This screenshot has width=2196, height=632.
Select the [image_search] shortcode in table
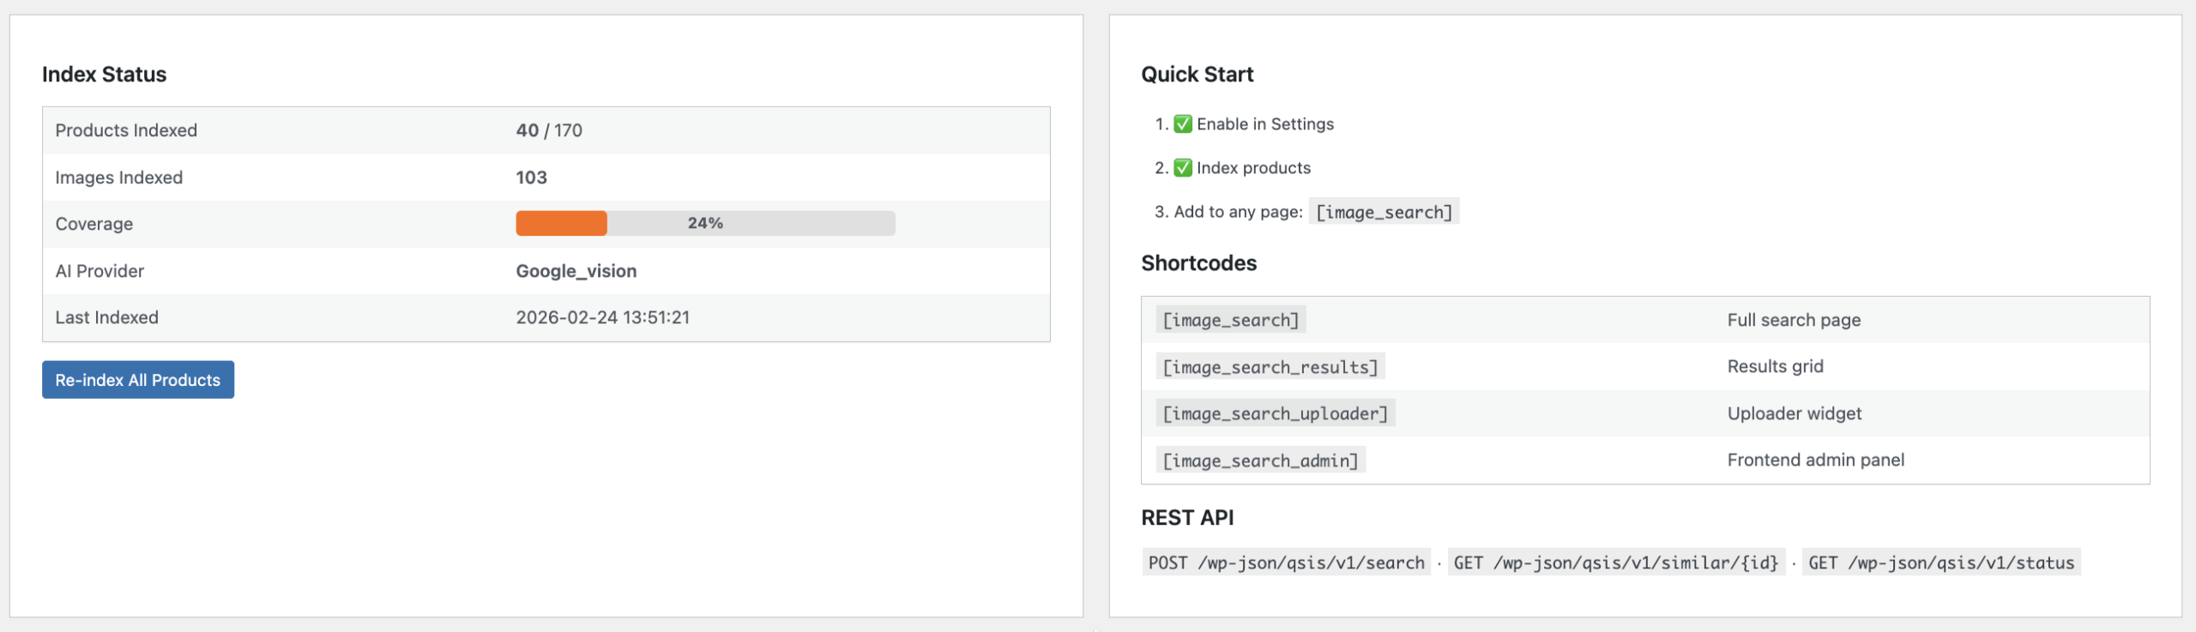tap(1230, 320)
